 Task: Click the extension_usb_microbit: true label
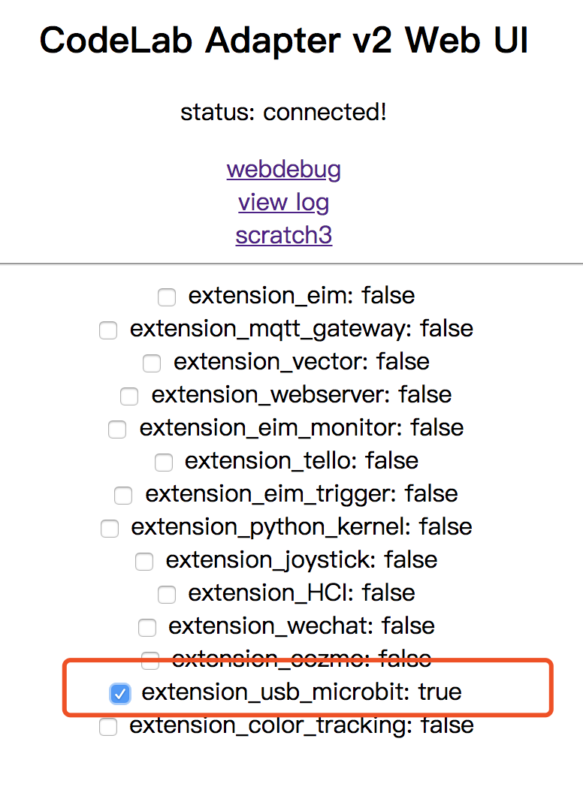pos(301,692)
